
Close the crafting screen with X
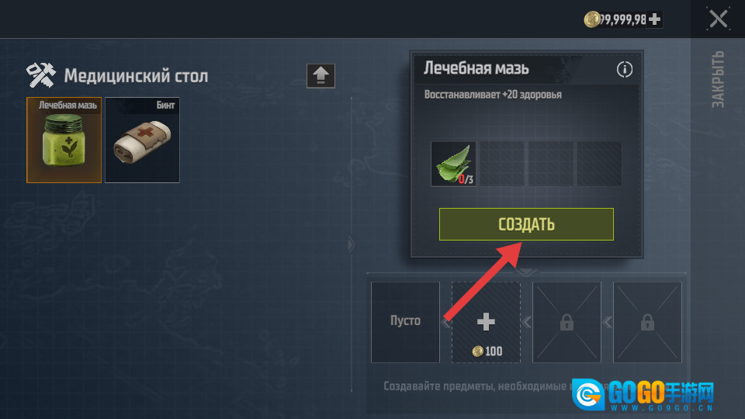(718, 19)
